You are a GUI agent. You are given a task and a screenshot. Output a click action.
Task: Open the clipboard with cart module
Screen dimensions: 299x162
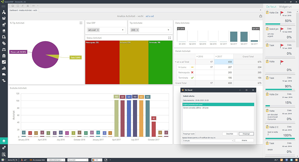(x=4, y=37)
